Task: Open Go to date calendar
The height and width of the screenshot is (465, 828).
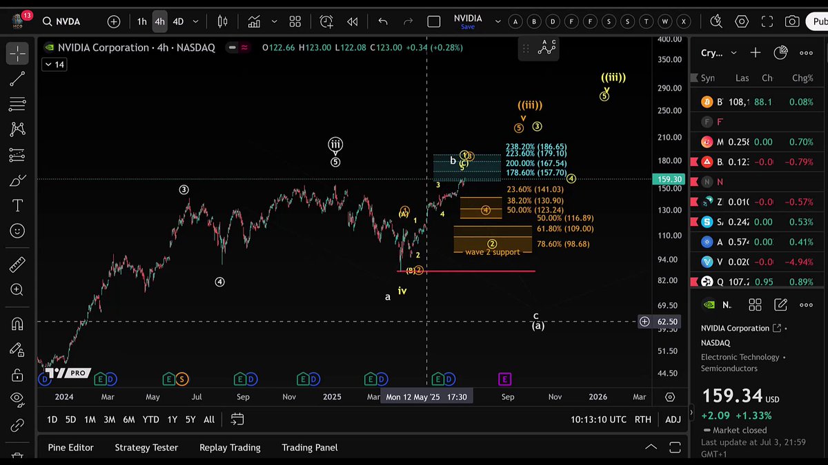Action: [x=237, y=419]
